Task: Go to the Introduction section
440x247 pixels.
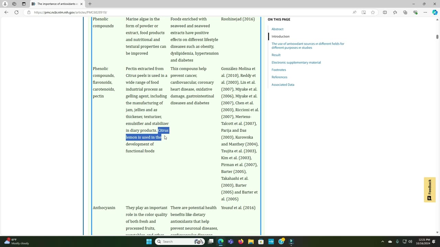Action: [280, 36]
